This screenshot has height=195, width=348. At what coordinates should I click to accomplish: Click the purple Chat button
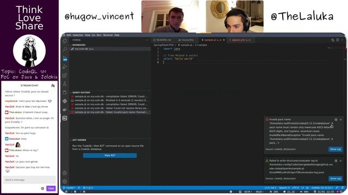[x=51, y=188]
